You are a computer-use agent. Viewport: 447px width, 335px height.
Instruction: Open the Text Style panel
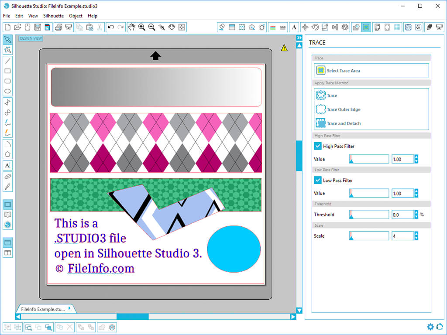point(294,27)
